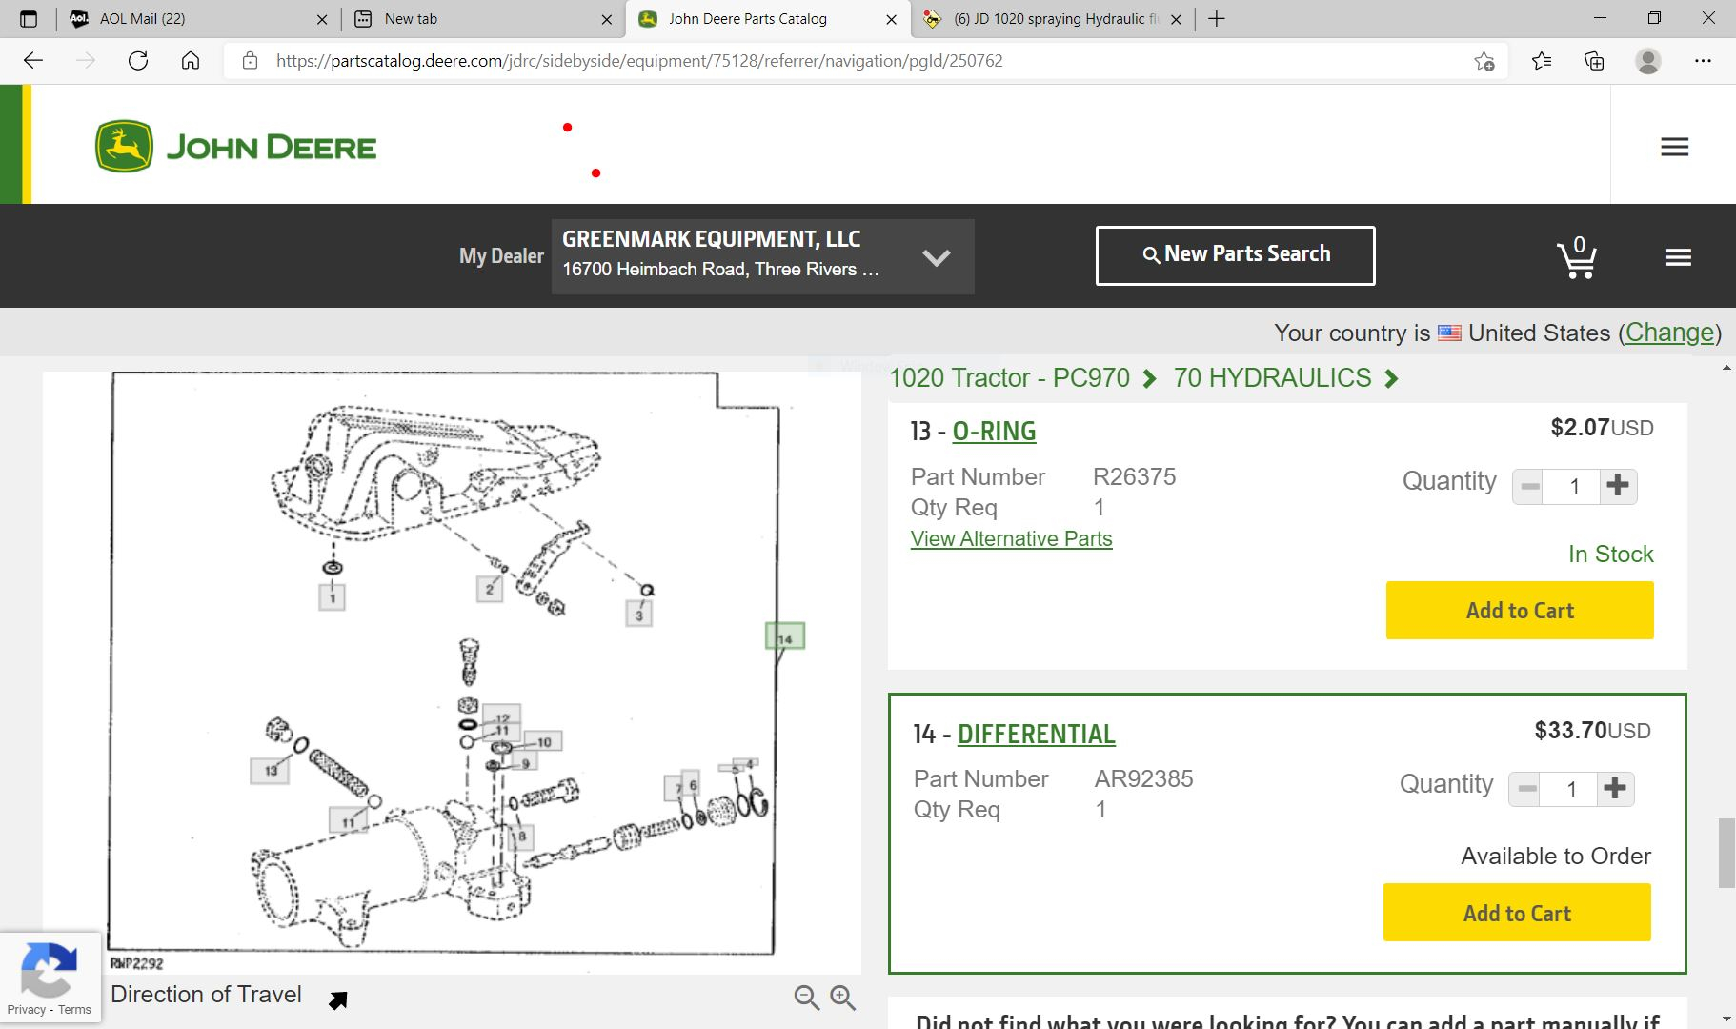Increase quantity for O-RING
This screenshot has width=1736, height=1029.
1618,486
